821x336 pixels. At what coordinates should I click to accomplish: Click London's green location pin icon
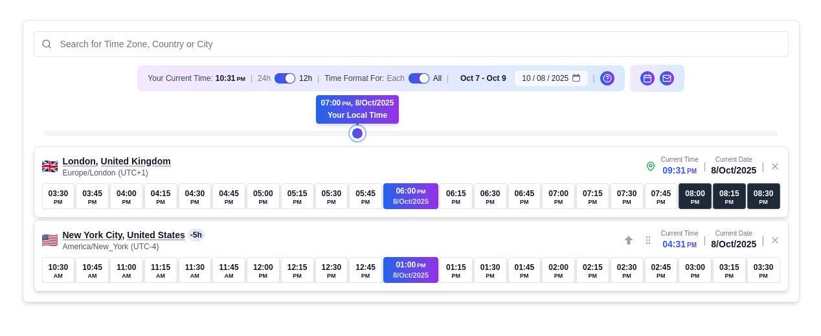(x=651, y=166)
